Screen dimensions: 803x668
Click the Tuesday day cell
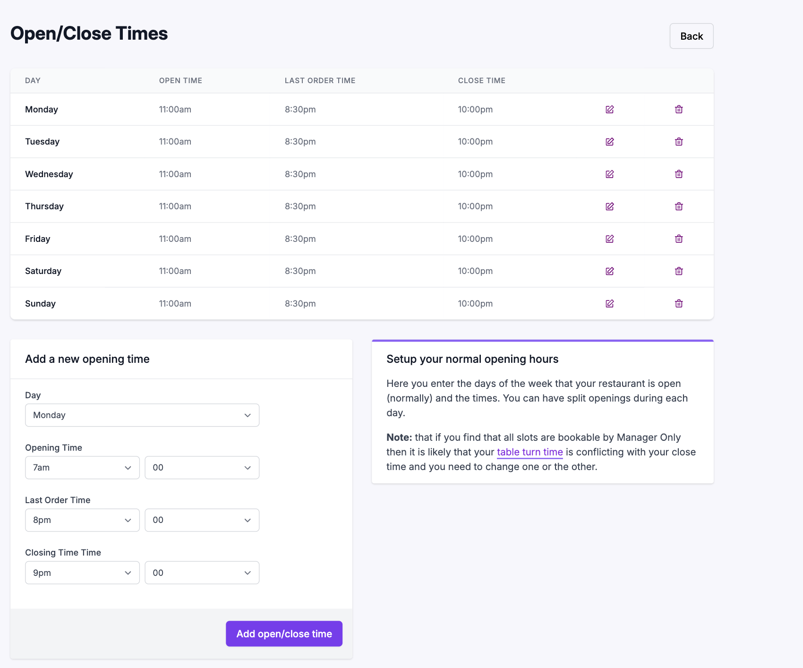43,142
